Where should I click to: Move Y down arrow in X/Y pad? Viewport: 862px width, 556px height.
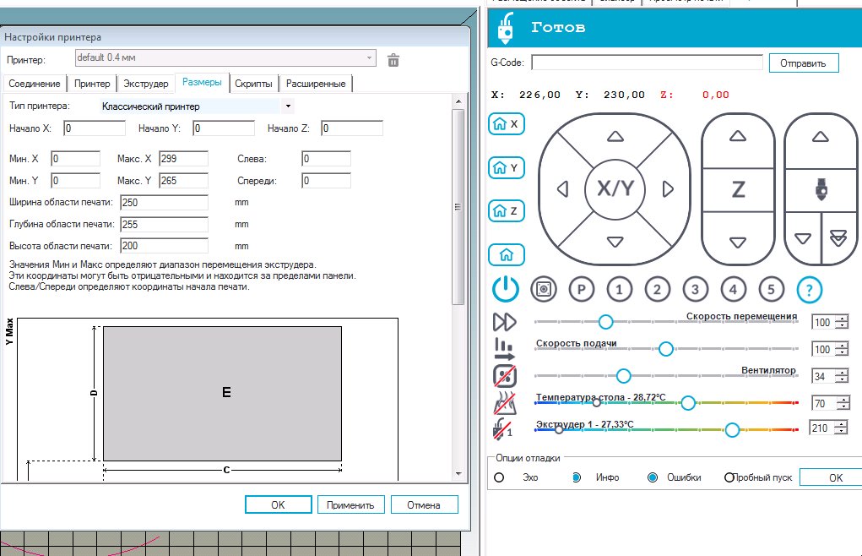615,242
